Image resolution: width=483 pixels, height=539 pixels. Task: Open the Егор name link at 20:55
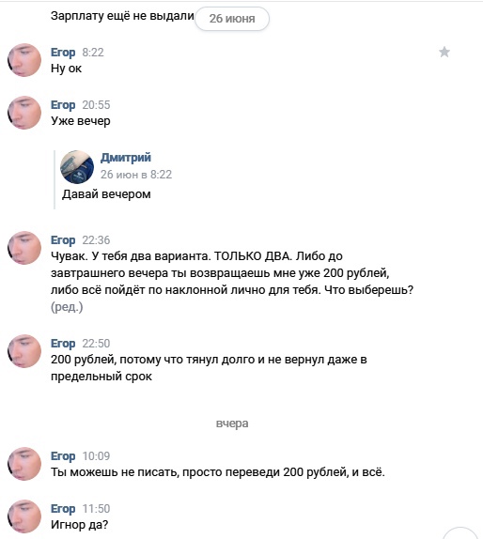coord(63,105)
